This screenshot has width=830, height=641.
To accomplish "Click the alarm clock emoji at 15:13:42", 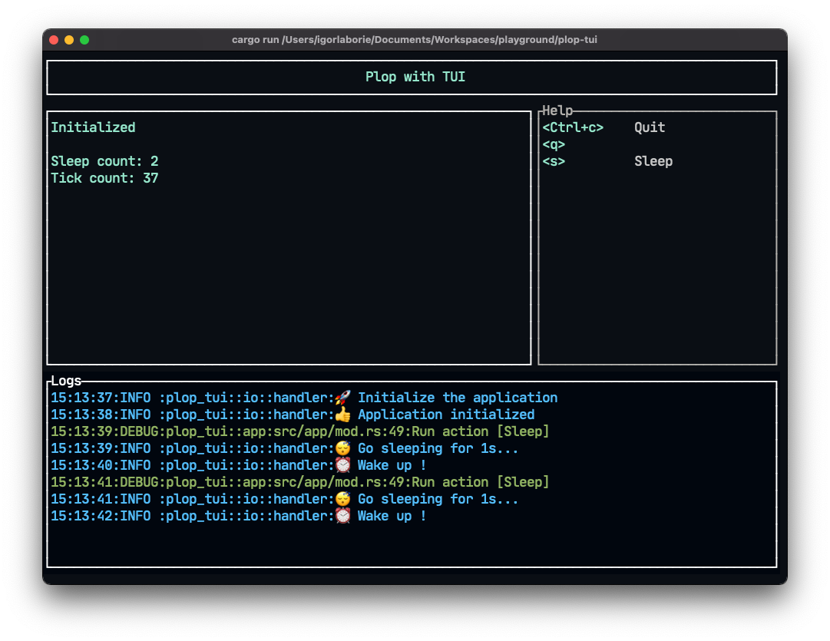I will click(343, 516).
